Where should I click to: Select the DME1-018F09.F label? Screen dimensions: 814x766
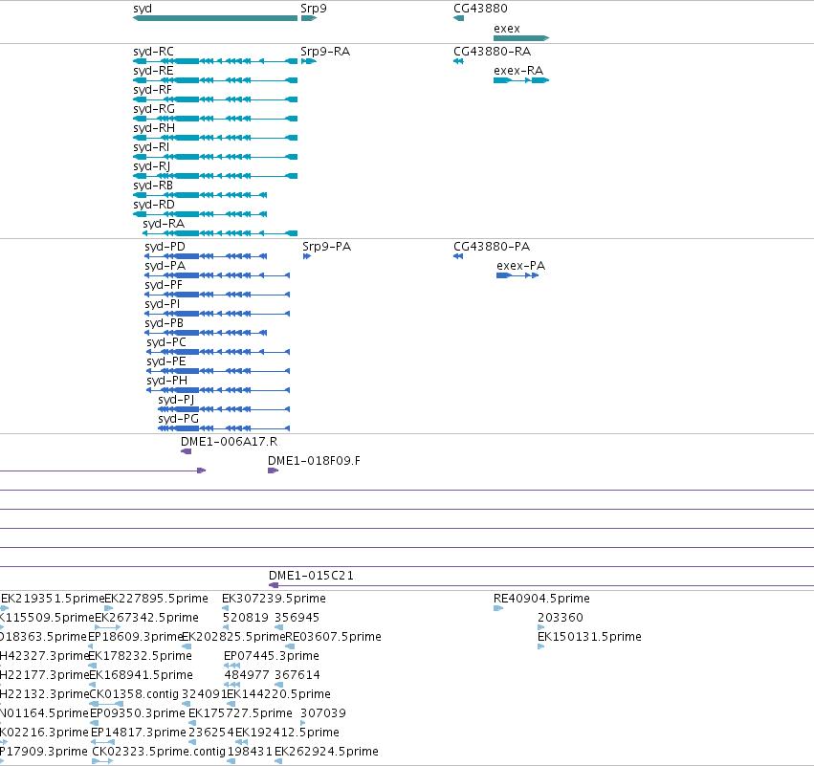pos(314,461)
